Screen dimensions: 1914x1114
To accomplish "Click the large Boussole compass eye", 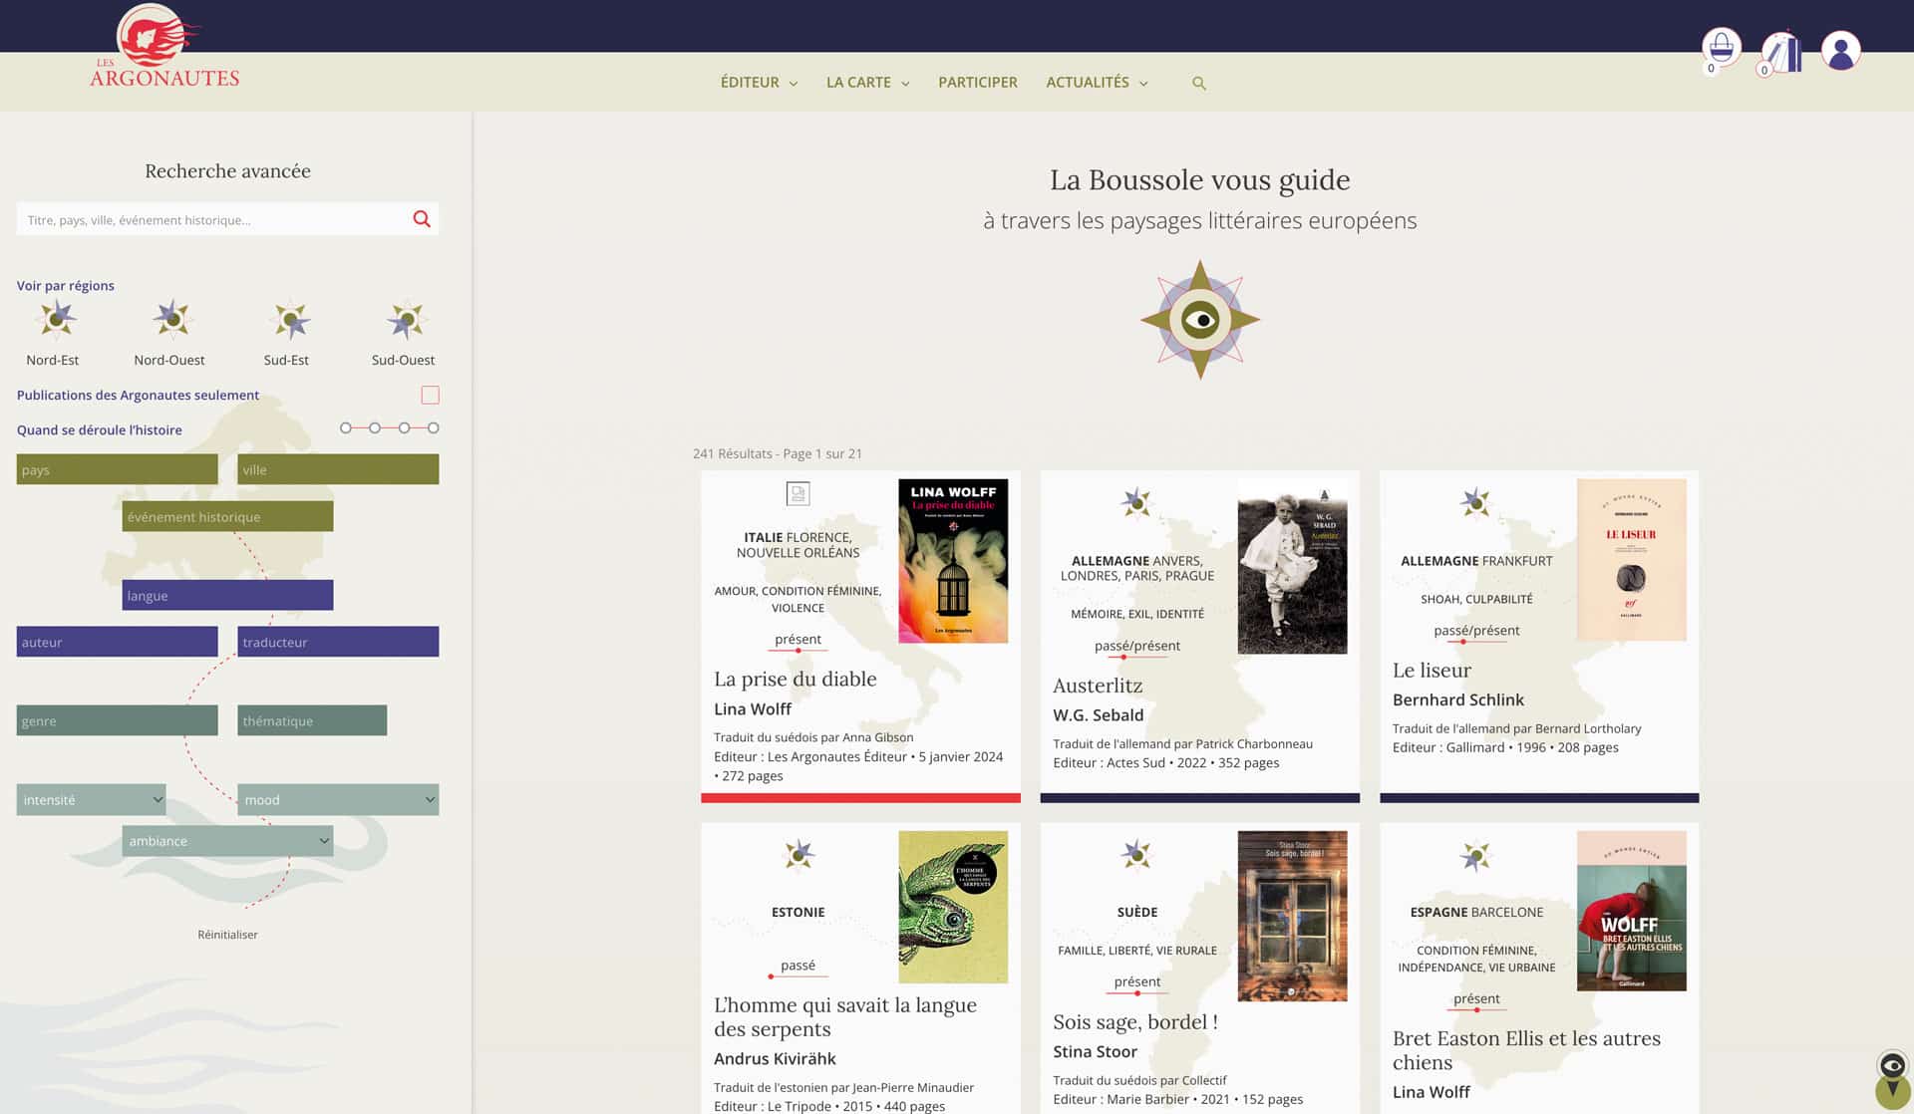I will point(1200,320).
